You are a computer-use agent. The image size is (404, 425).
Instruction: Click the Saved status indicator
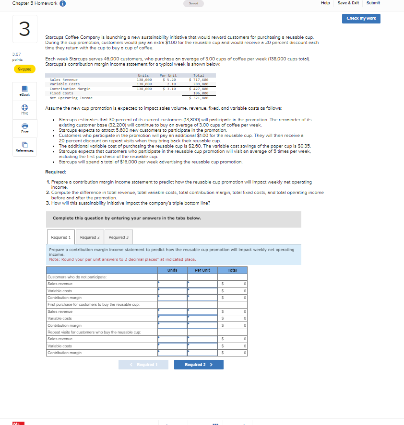193,3
